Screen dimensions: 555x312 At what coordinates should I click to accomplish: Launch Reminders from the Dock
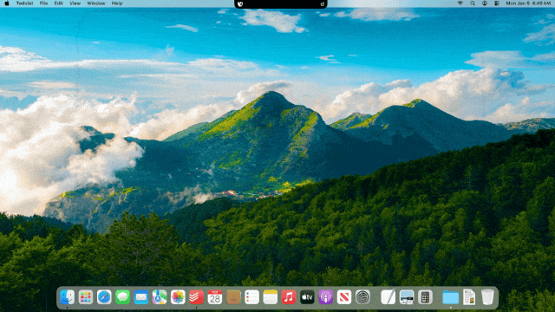pyautogui.click(x=251, y=297)
